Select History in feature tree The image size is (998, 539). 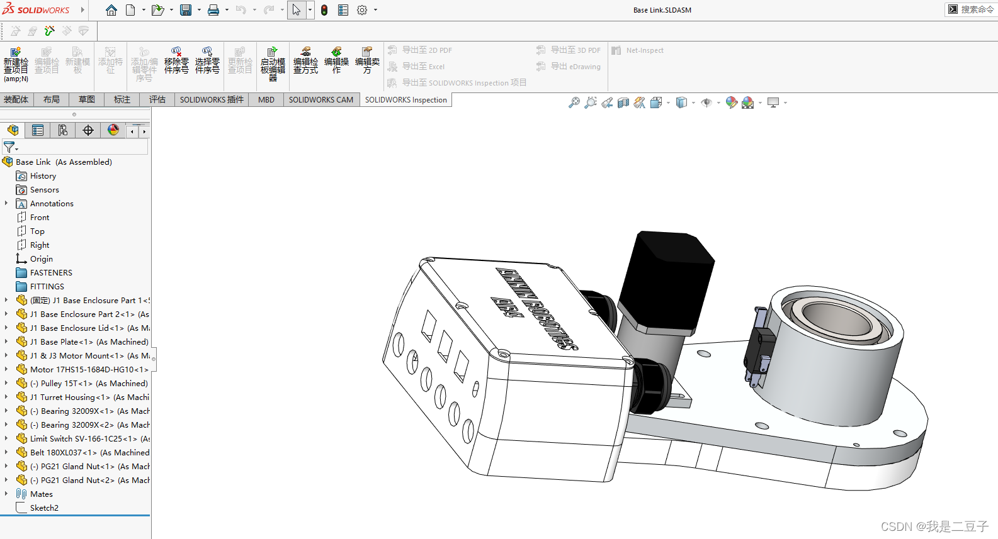[x=43, y=176]
